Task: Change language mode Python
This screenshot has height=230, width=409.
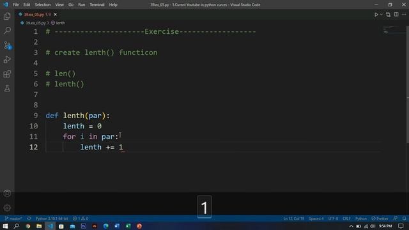Action: tap(361, 218)
